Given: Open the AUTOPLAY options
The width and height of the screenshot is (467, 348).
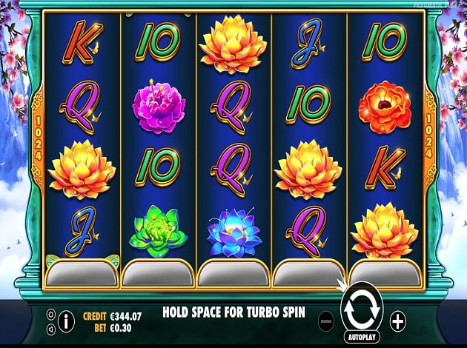Looking at the screenshot, I should click(x=362, y=338).
